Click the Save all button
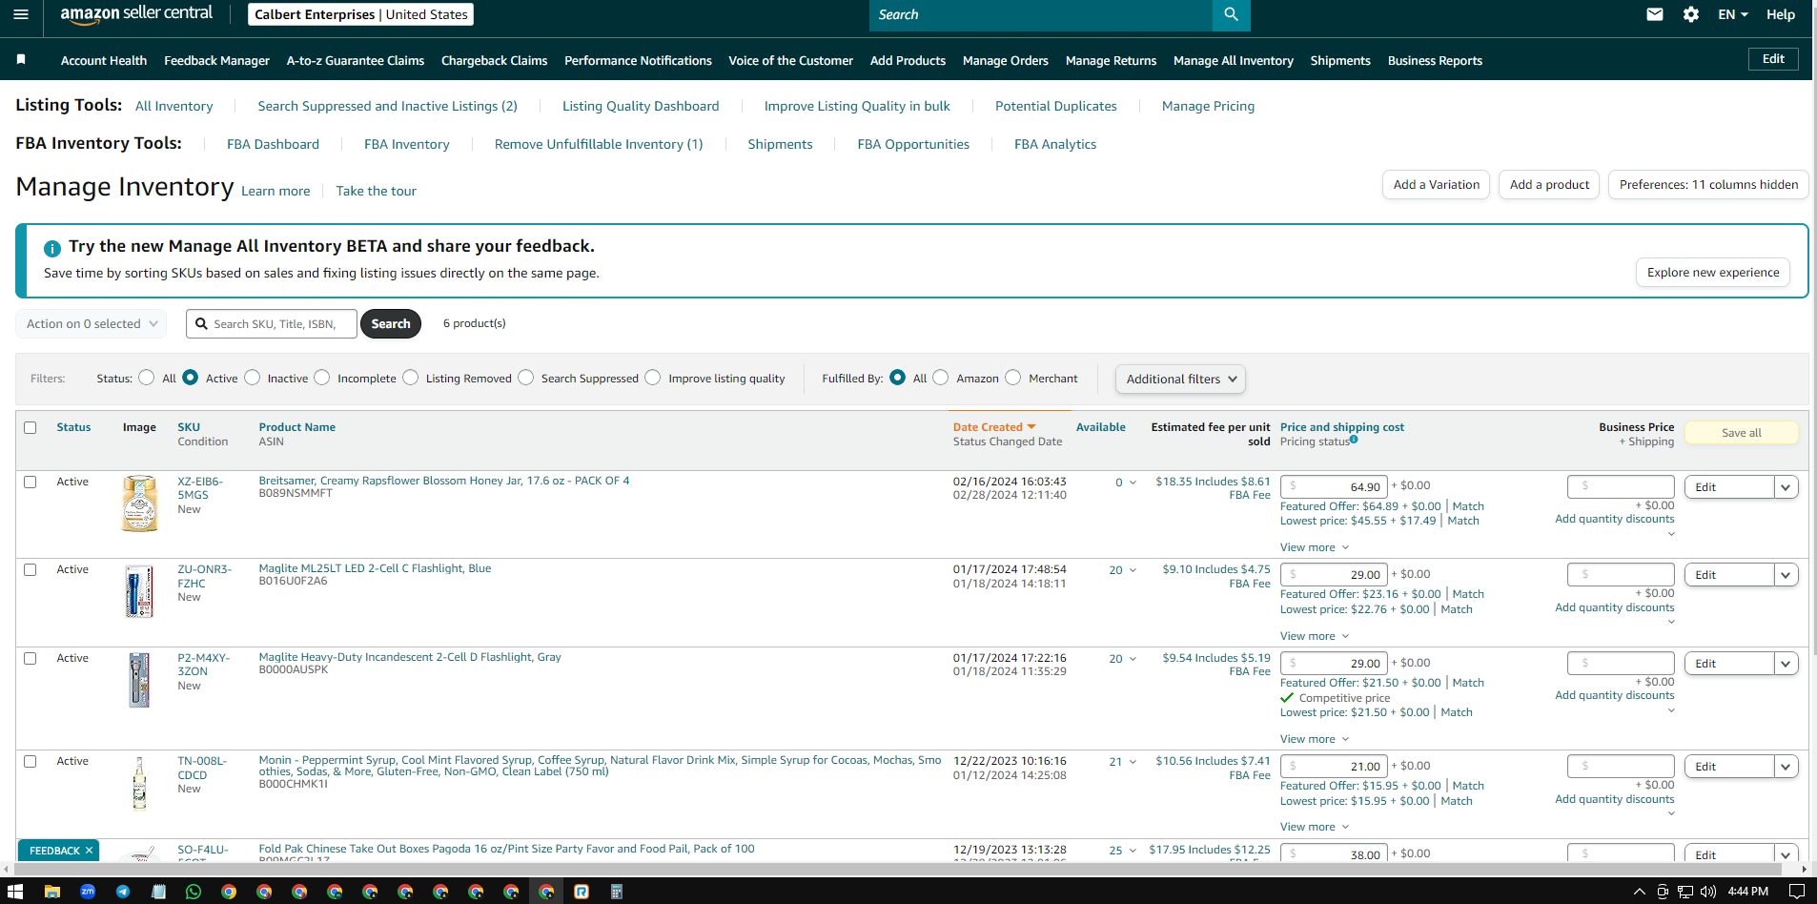The width and height of the screenshot is (1817, 904). (x=1742, y=433)
